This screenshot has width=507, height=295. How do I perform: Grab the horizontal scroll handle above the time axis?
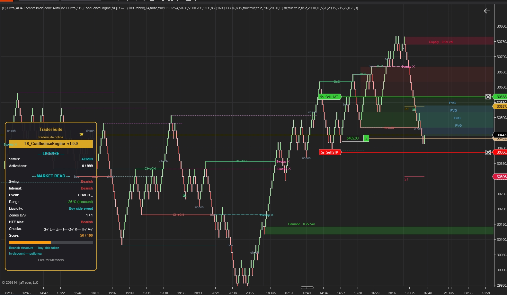click(307, 287)
